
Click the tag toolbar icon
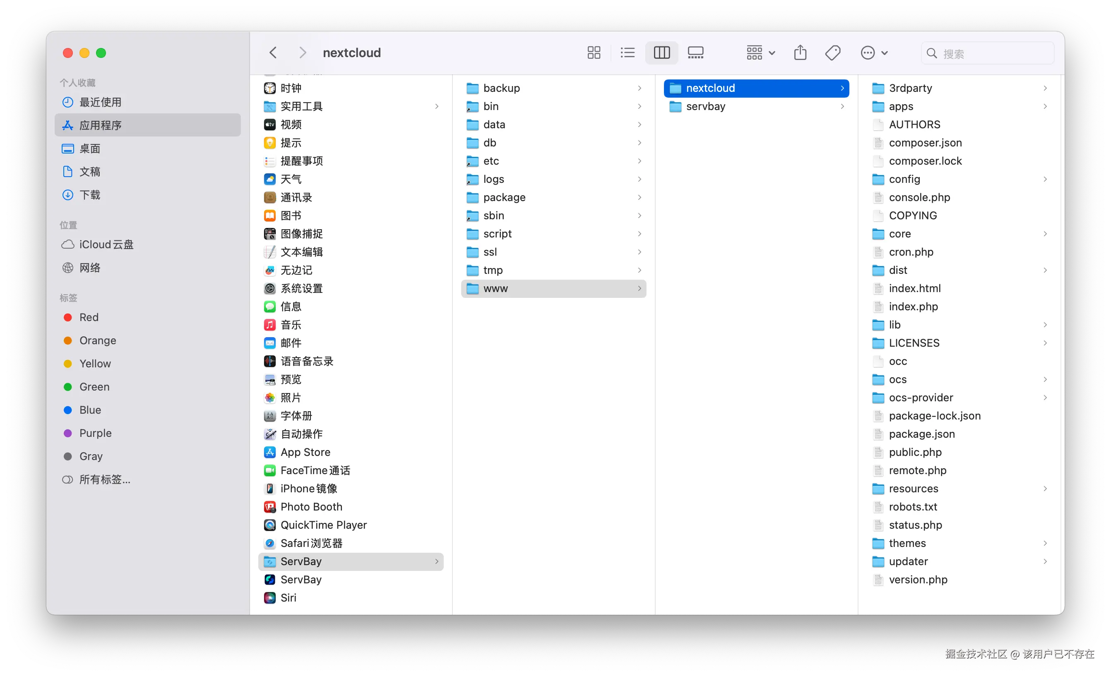[832, 53]
